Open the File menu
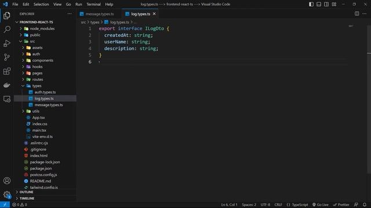The width and height of the screenshot is (371, 208). point(15,4)
